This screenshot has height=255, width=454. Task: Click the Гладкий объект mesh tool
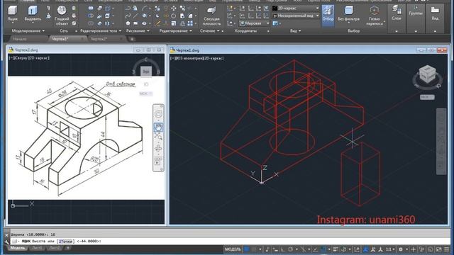pyautogui.click(x=62, y=16)
